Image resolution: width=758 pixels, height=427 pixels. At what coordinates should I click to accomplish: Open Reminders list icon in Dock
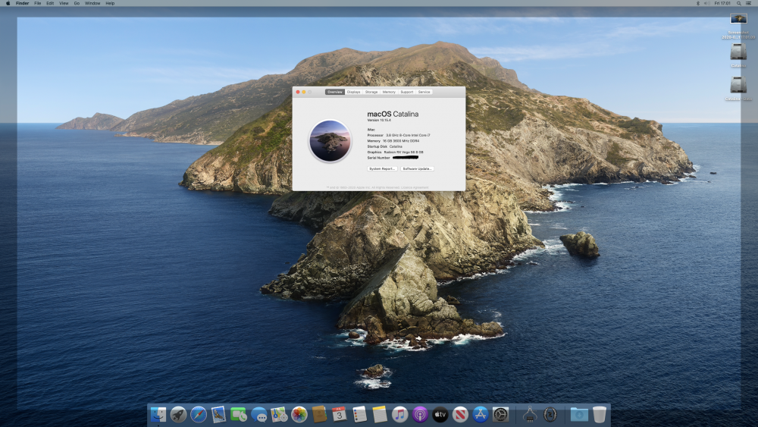coord(359,414)
